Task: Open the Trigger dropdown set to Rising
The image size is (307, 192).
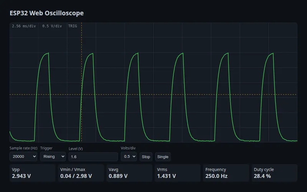Action: coord(53,156)
